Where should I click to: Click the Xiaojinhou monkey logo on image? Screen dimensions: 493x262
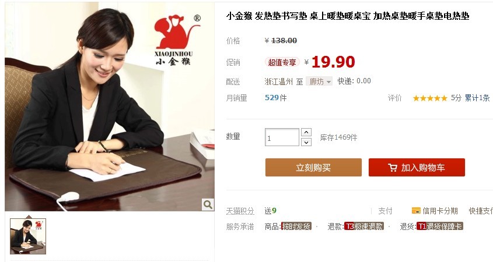[175, 40]
